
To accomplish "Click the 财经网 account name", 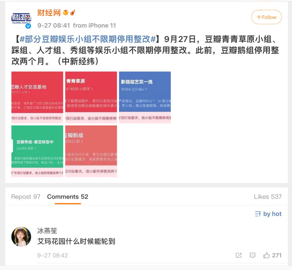I will click(49, 13).
